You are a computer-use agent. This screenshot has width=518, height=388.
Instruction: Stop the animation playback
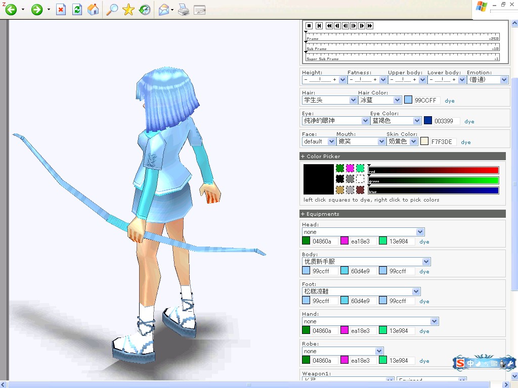pos(309,26)
